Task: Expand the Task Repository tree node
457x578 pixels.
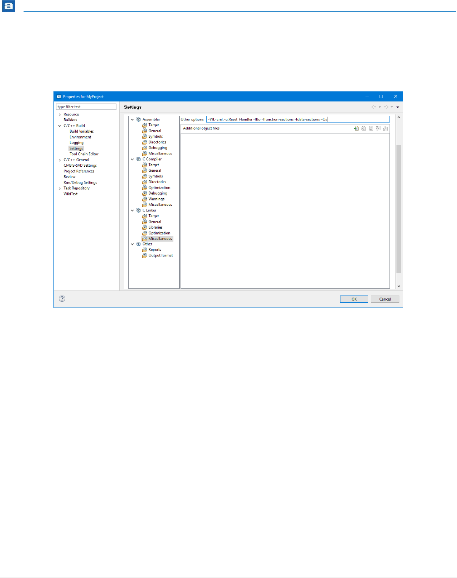Action: point(60,189)
